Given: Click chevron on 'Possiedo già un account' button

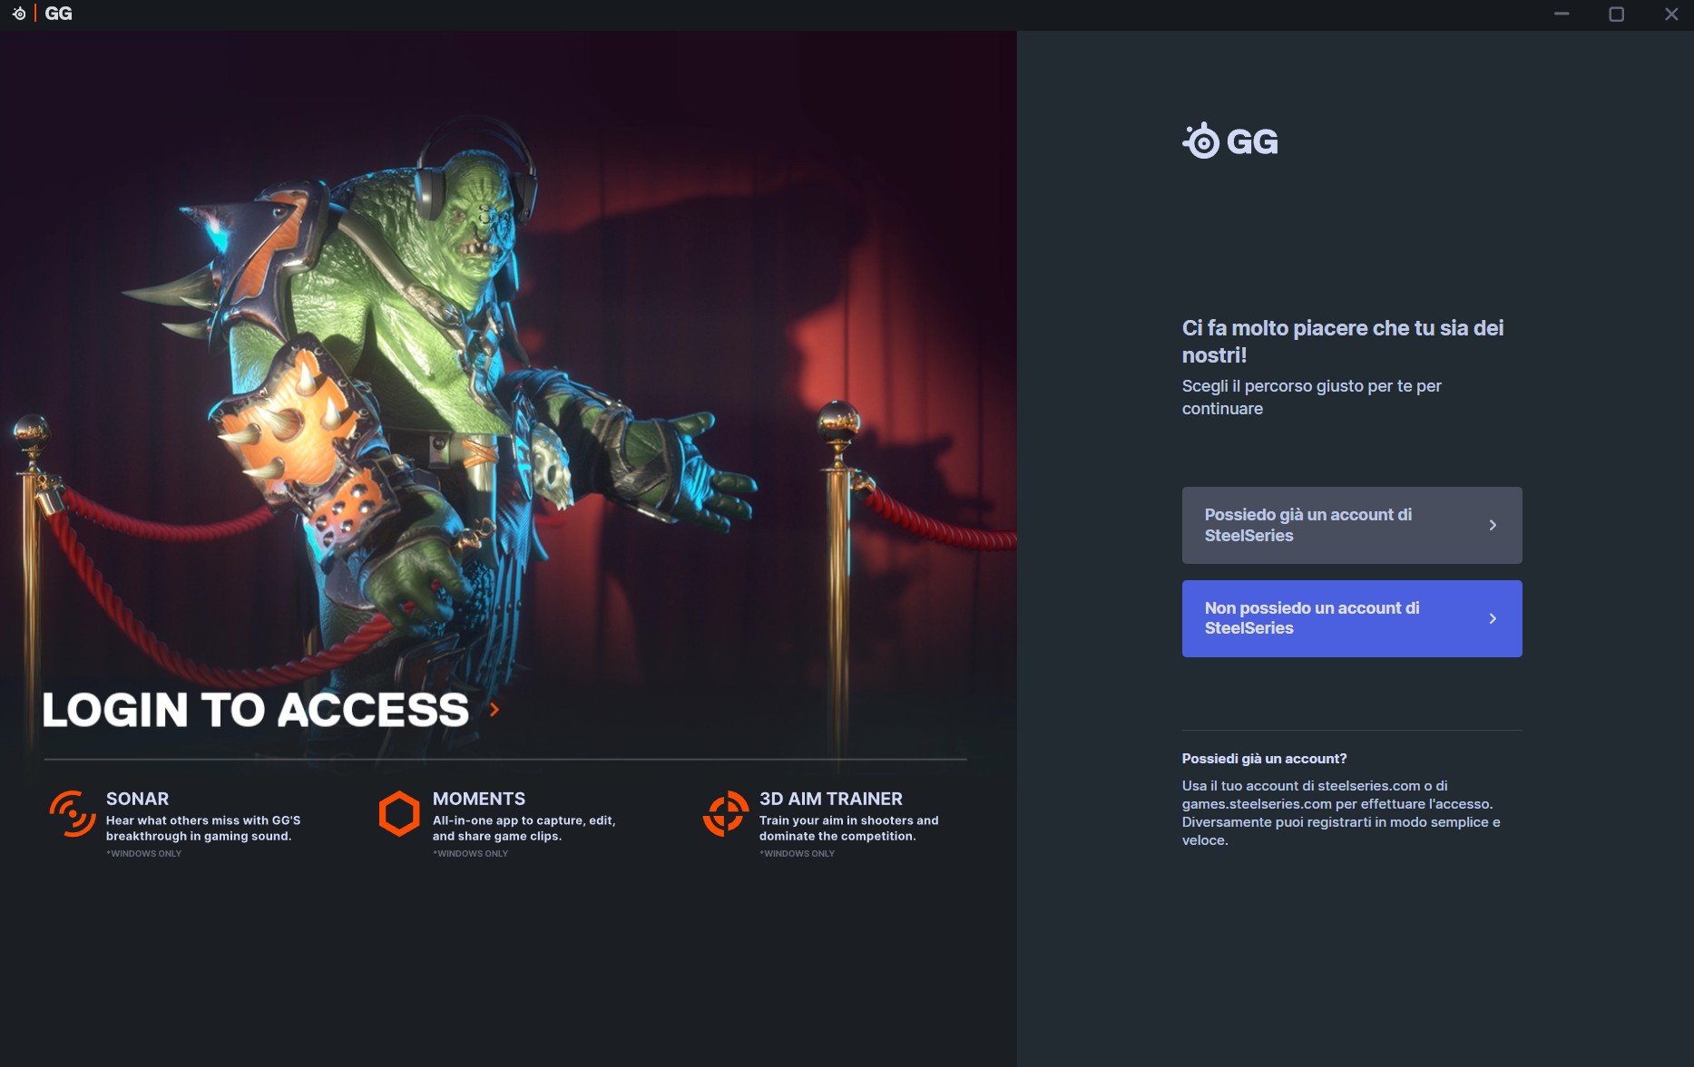Looking at the screenshot, I should coord(1493,525).
